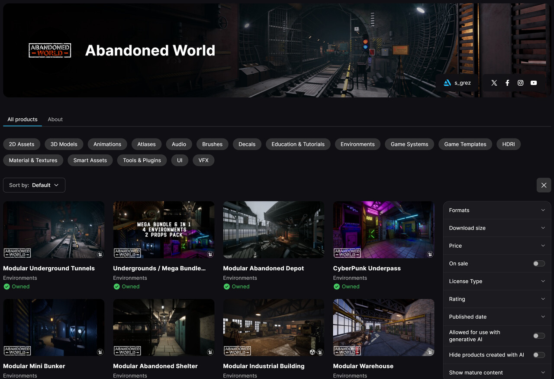Open the CyberPunk Underpass thumbnail
The image size is (554, 379).
(383, 230)
